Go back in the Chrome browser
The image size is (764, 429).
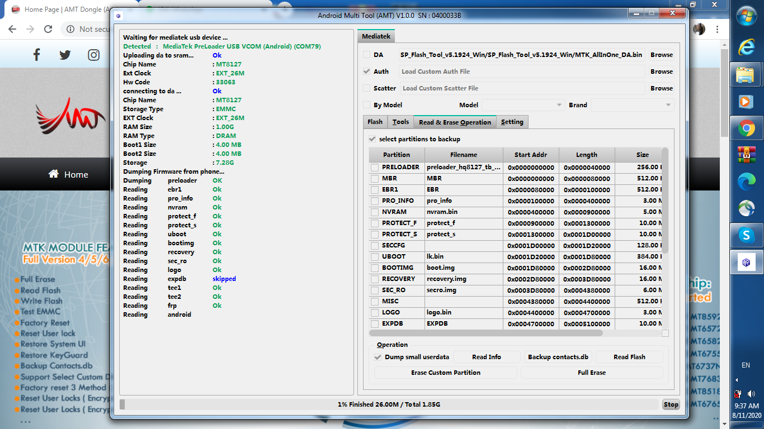click(12, 29)
